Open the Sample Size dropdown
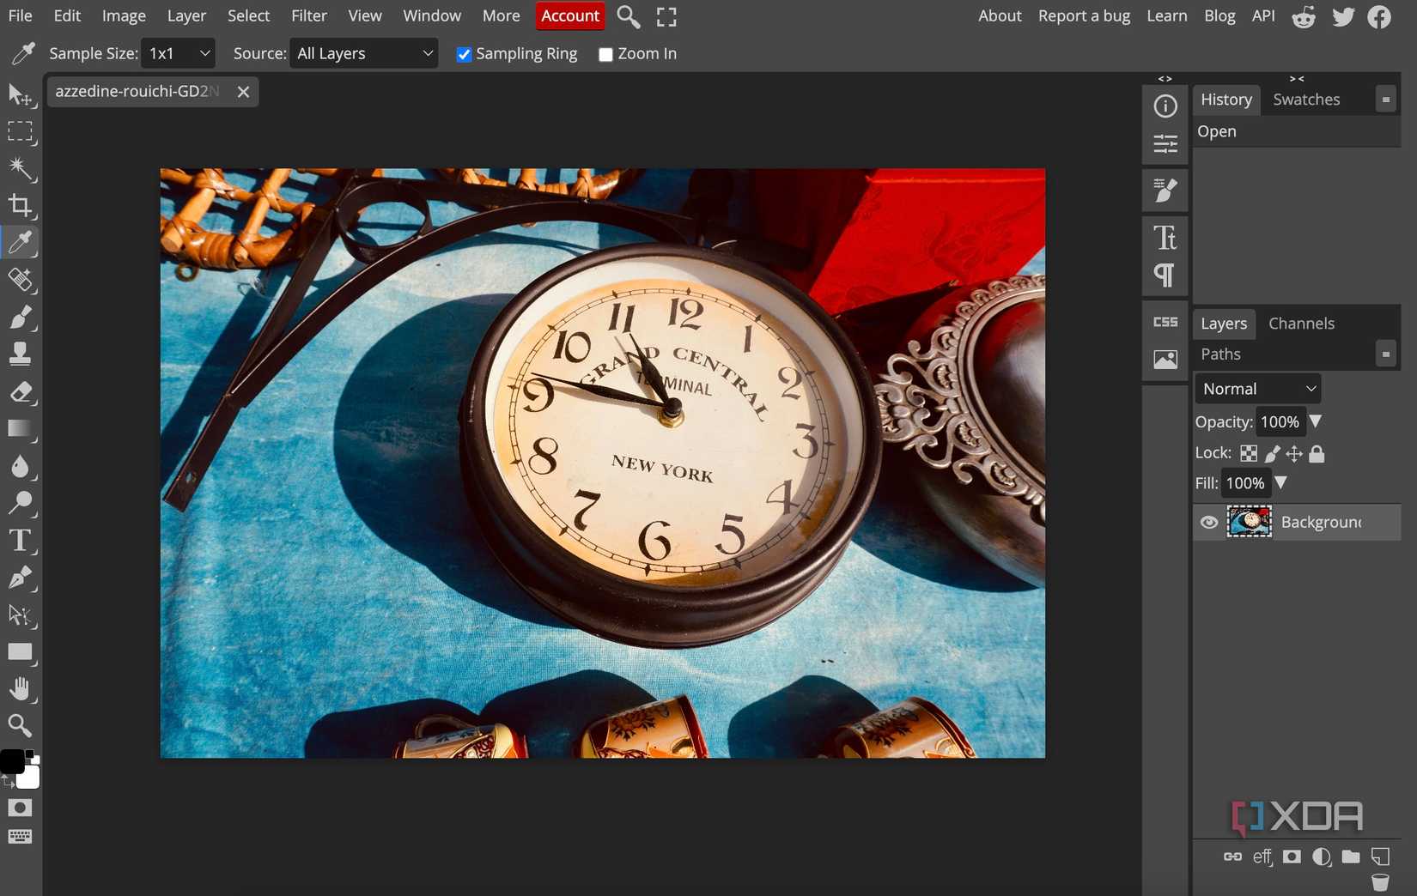Screen dimensions: 1417x896 coord(177,52)
